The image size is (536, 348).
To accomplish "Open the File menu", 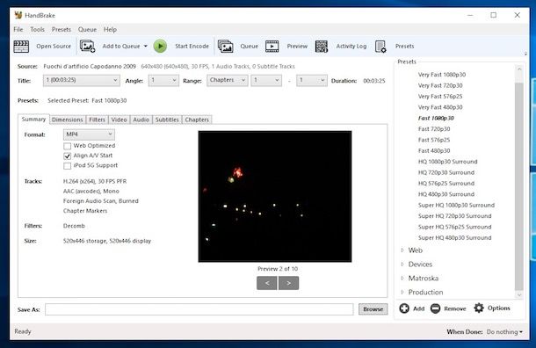I will click(x=18, y=29).
